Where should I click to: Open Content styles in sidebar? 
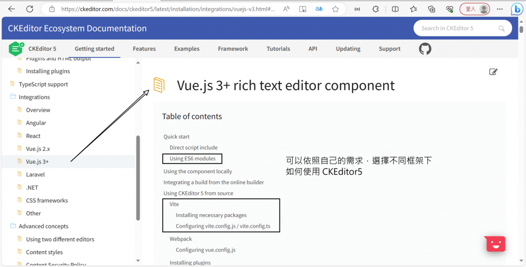[44, 252]
